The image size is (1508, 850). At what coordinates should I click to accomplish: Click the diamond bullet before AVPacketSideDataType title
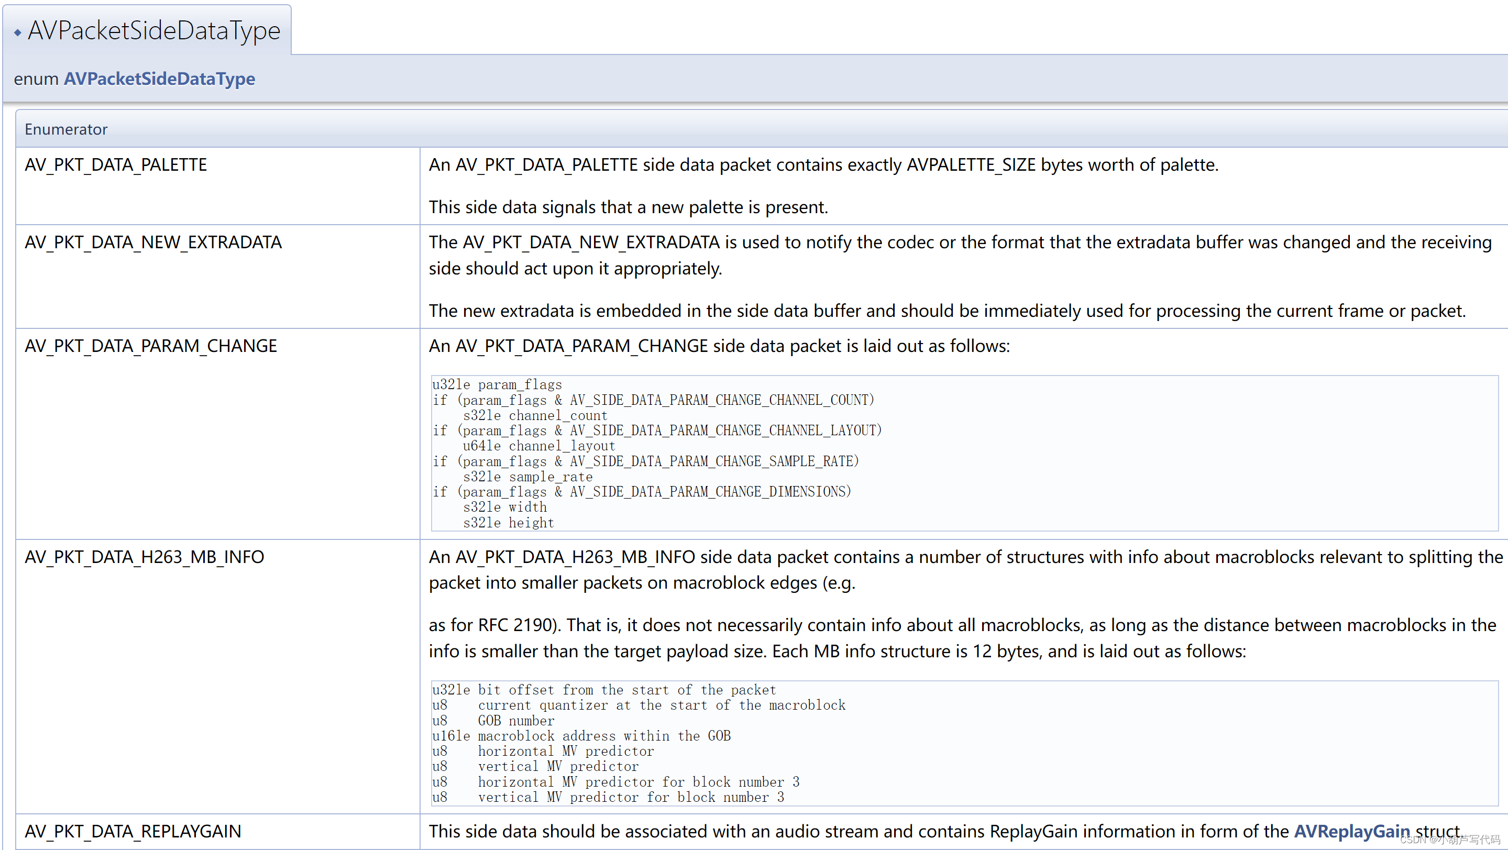(18, 33)
